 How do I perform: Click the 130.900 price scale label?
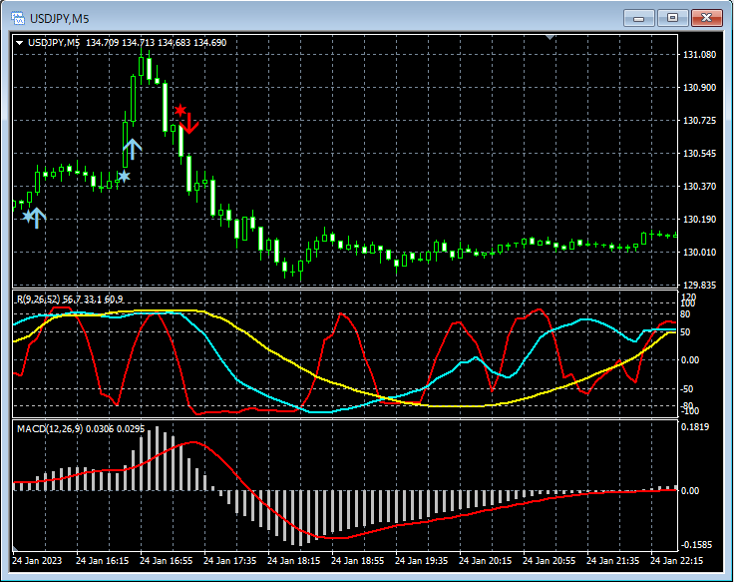coord(699,87)
